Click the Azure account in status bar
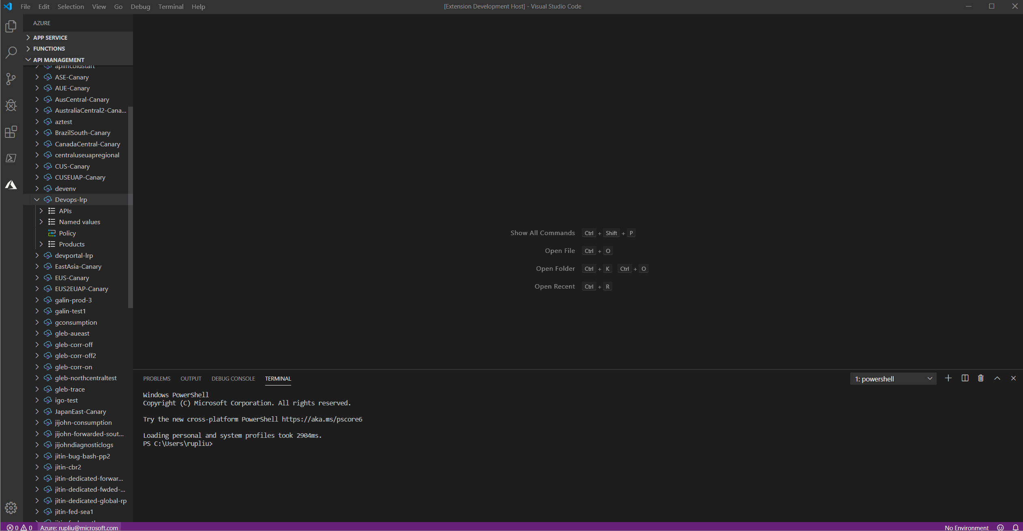Image resolution: width=1023 pixels, height=531 pixels. pos(79,527)
